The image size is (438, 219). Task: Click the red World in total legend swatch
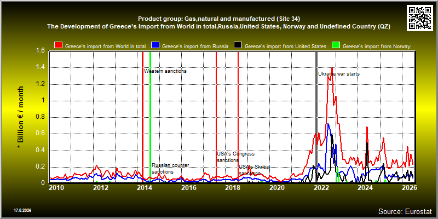(x=58, y=45)
